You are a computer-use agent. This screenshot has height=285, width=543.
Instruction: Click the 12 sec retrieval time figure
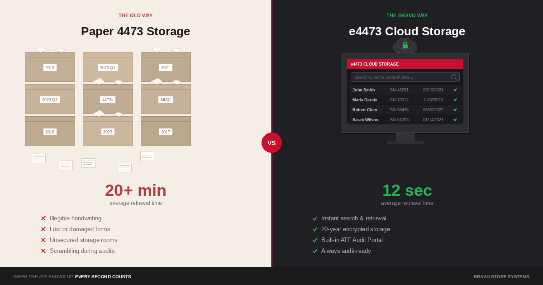tap(407, 190)
